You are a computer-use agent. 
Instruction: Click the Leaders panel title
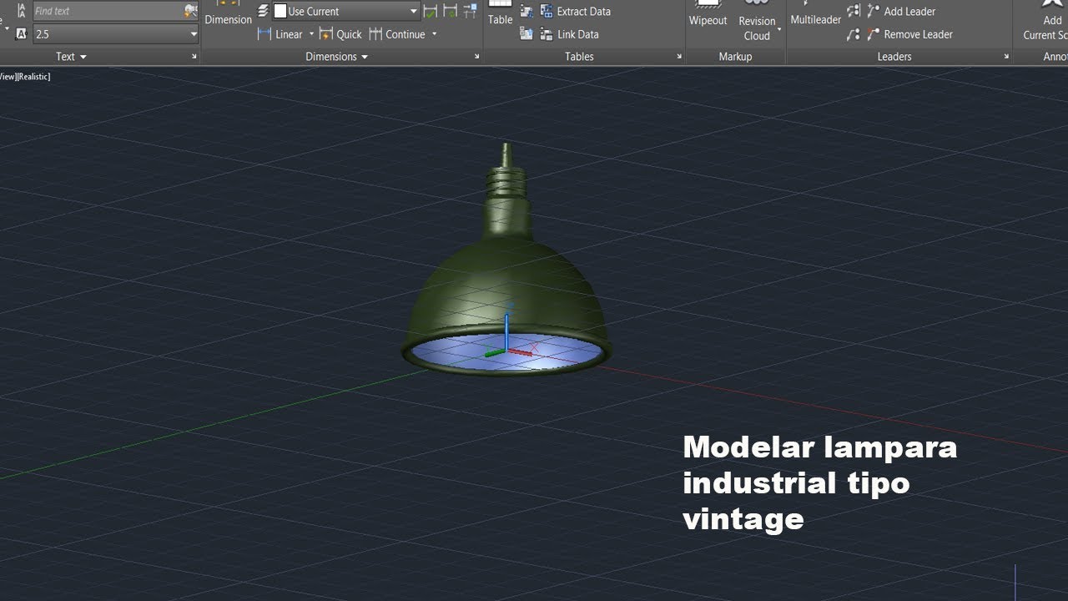click(894, 57)
